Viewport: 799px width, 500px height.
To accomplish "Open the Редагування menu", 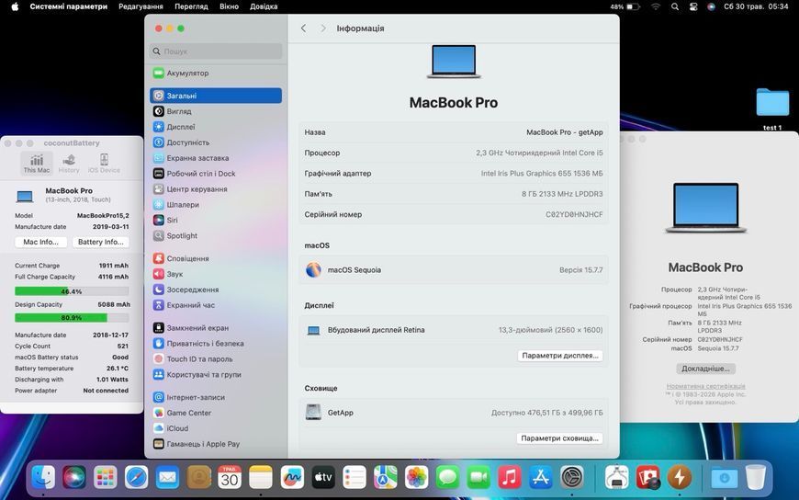I will [141, 6].
